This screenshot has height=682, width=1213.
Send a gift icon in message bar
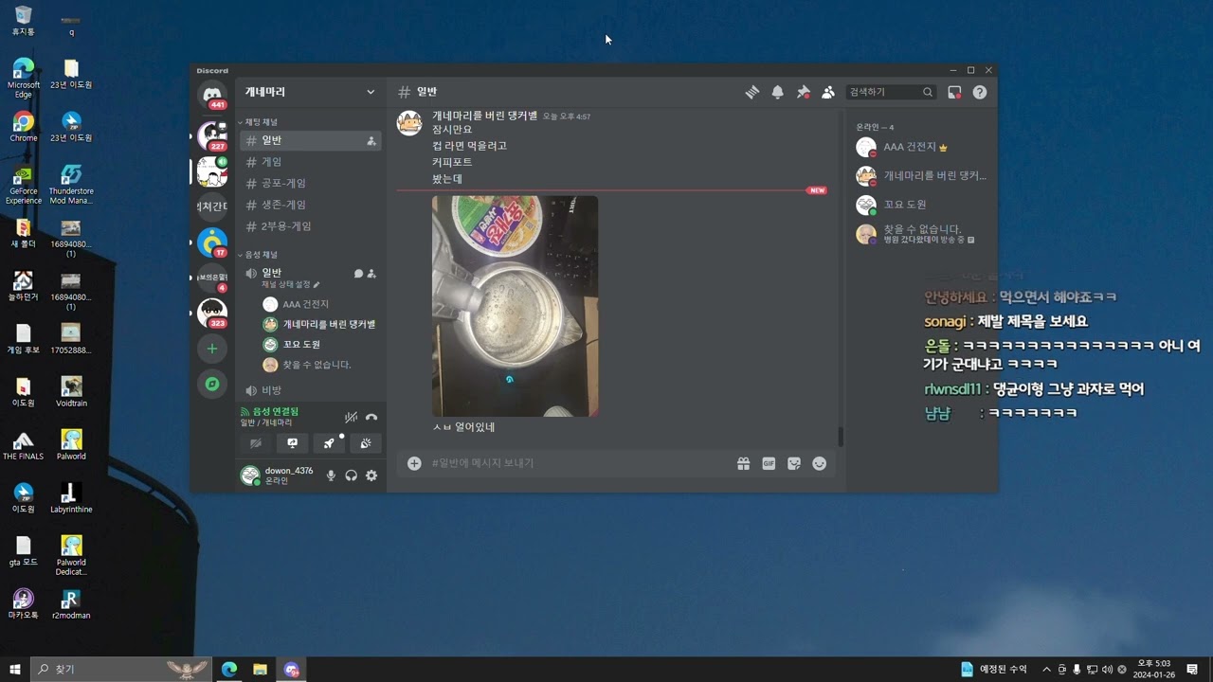(x=744, y=463)
